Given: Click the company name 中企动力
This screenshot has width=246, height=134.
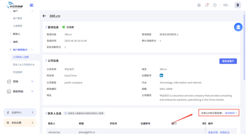Looking at the screenshot, I should (x=69, y=69).
